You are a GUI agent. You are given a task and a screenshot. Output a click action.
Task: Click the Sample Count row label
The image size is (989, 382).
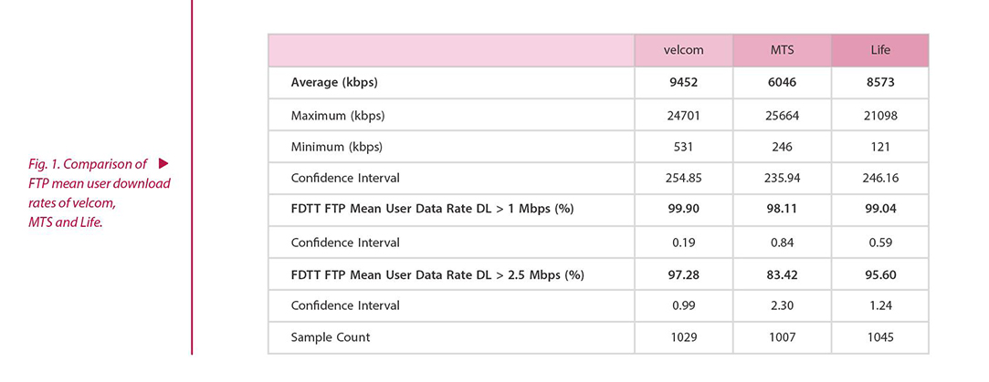[x=331, y=337]
